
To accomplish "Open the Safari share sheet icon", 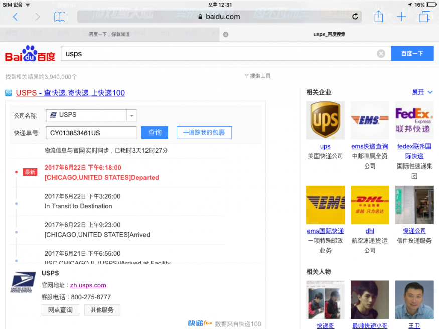I will [x=378, y=16].
